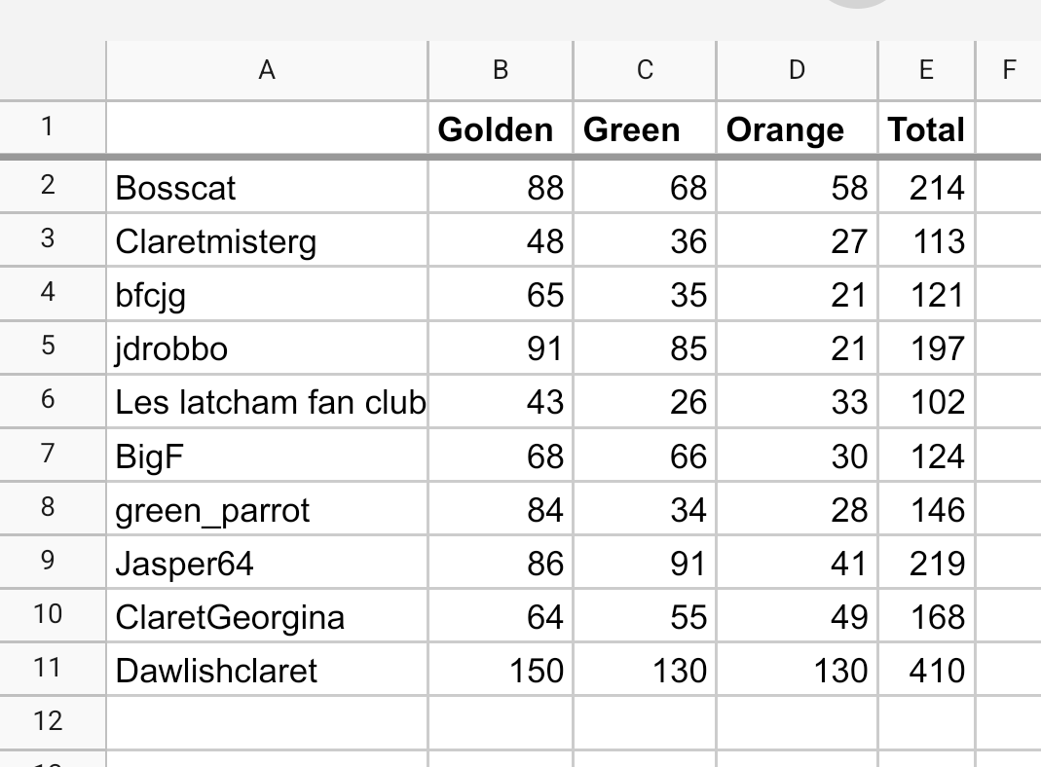1041x767 pixels.
Task: Select row 5 header
Action: pos(48,347)
